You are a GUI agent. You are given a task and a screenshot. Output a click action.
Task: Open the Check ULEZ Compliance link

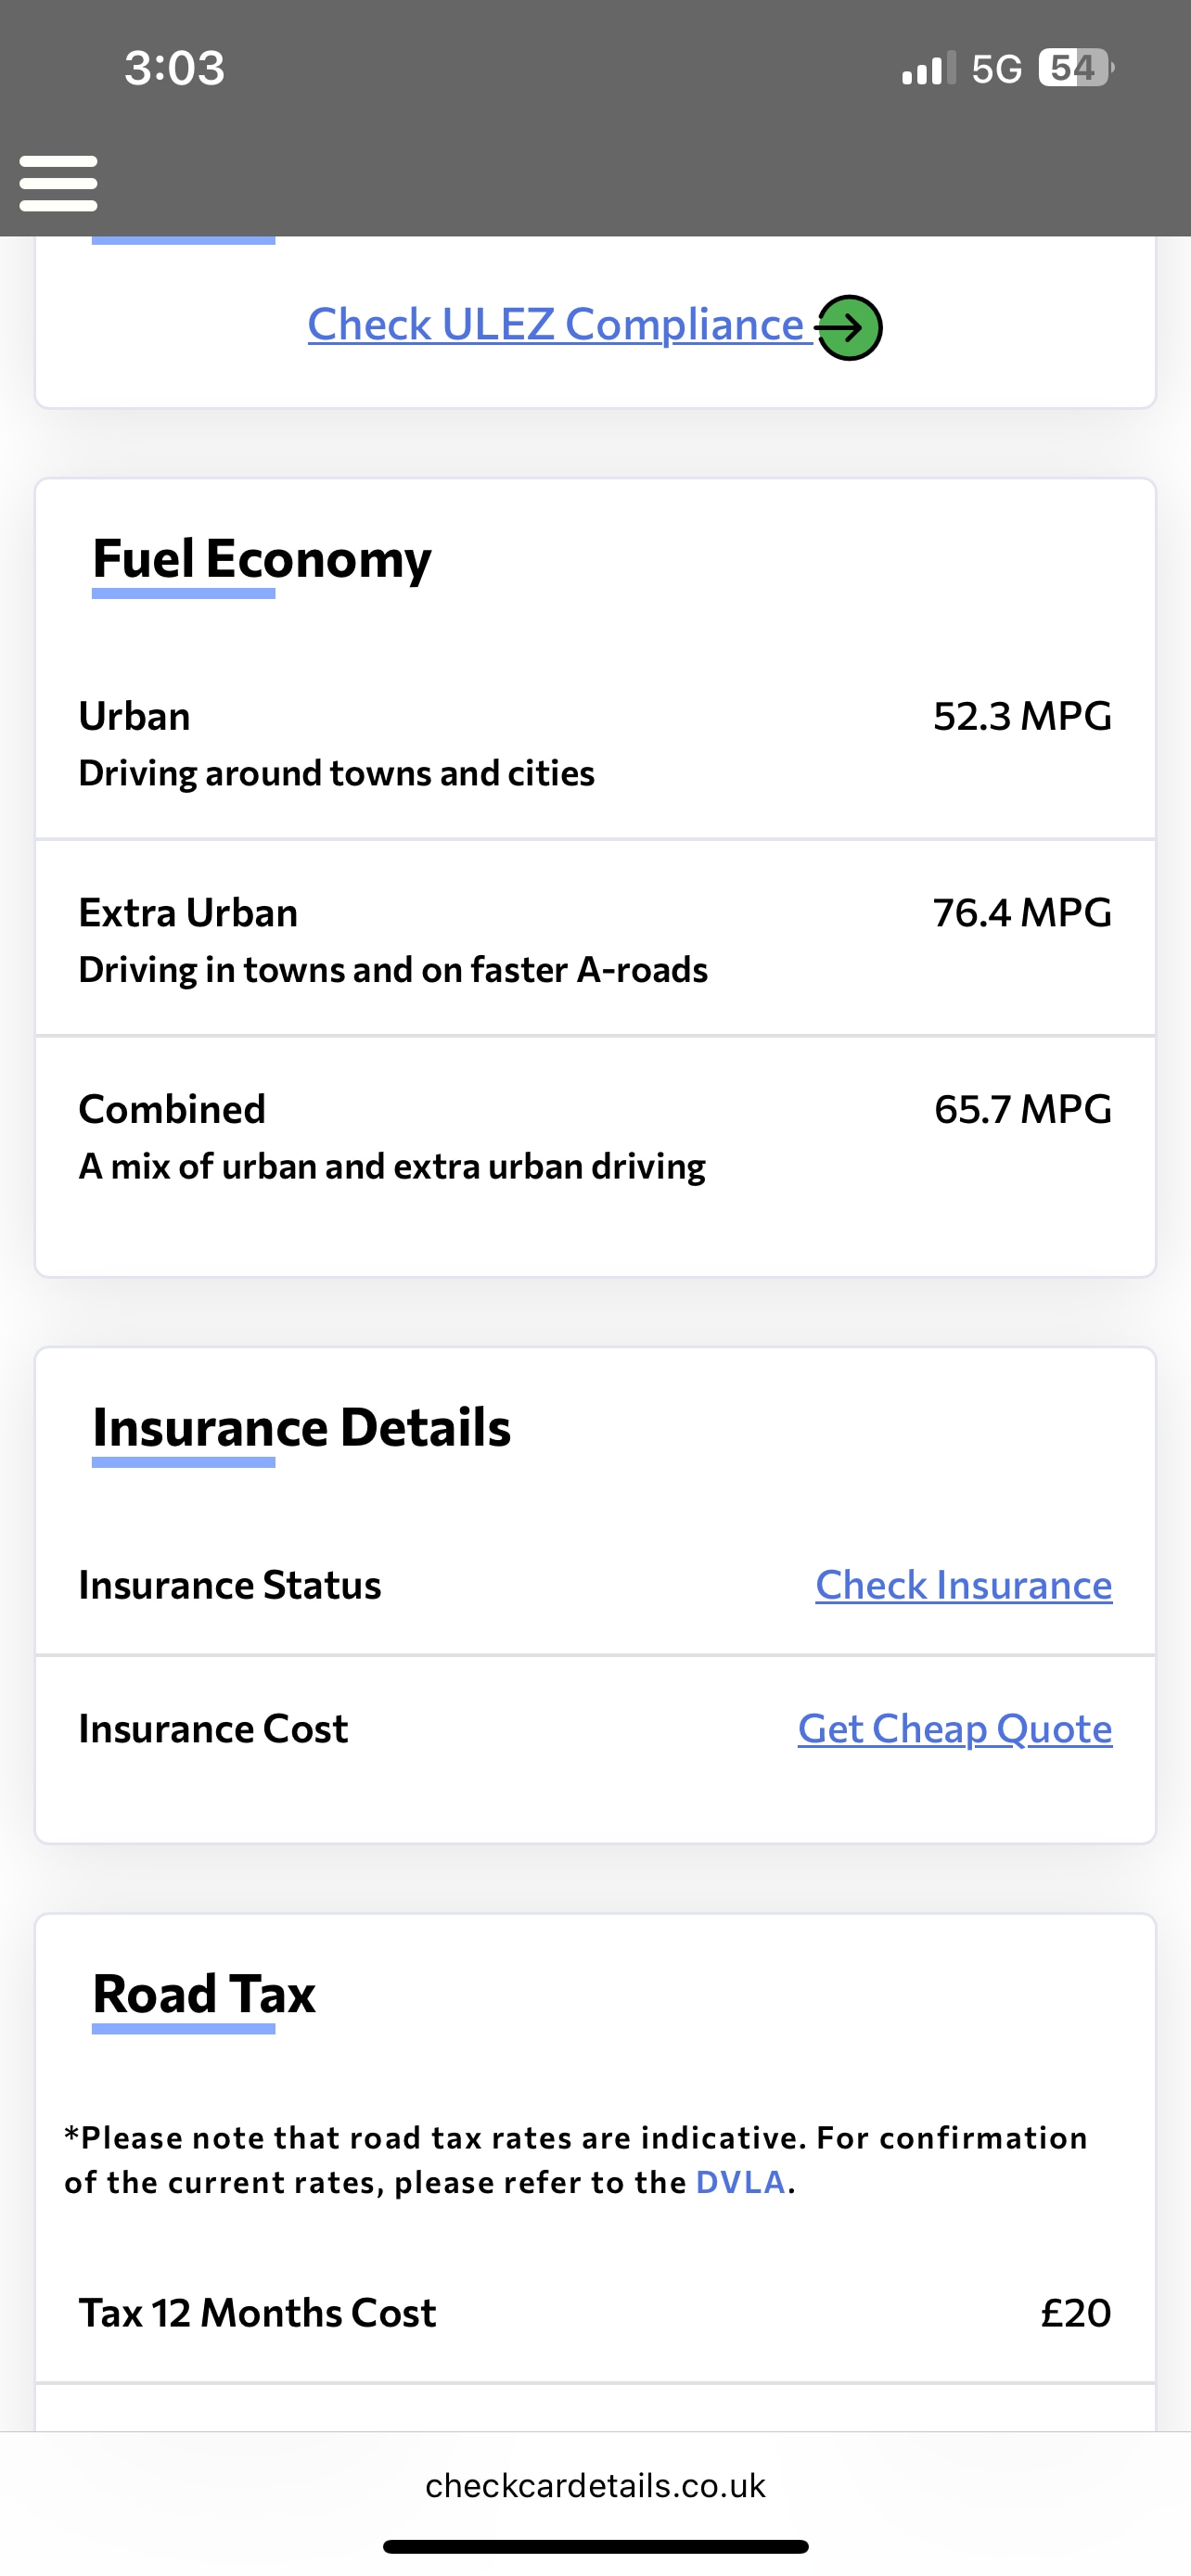[556, 325]
